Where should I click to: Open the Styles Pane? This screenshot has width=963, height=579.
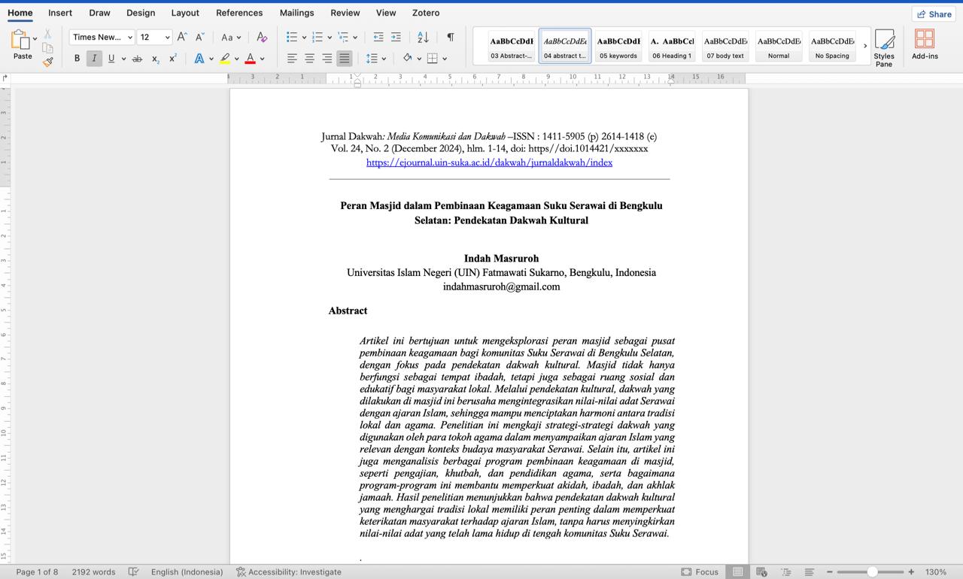pos(884,47)
